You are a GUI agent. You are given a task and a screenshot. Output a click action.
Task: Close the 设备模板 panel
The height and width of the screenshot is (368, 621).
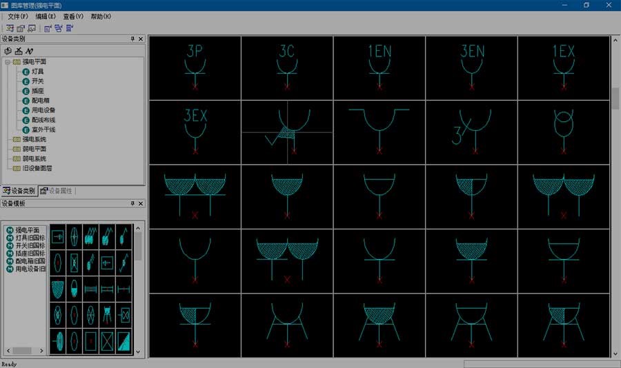[141, 203]
